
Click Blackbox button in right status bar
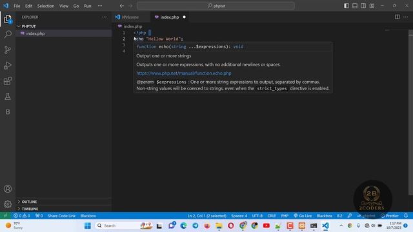[x=324, y=216]
